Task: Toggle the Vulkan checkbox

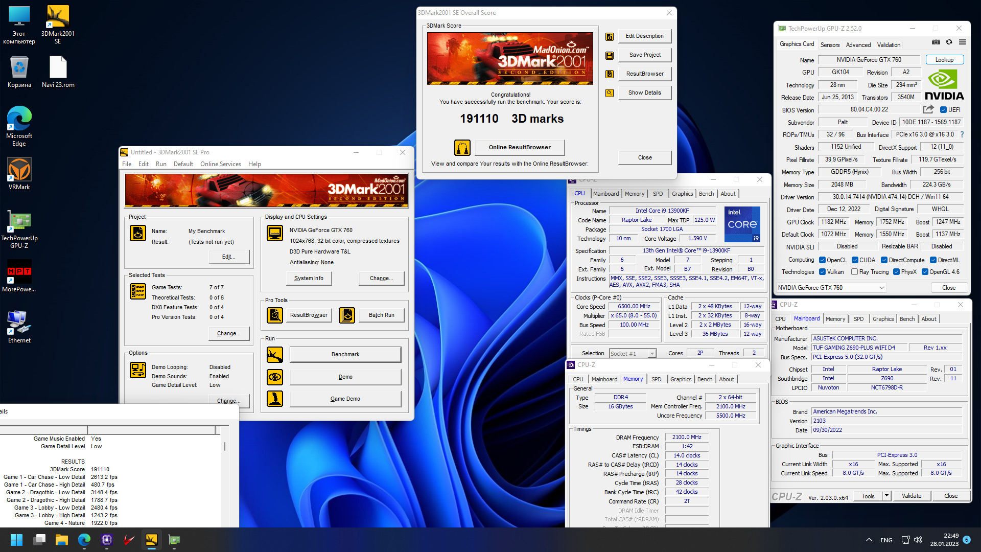Action: (x=822, y=272)
